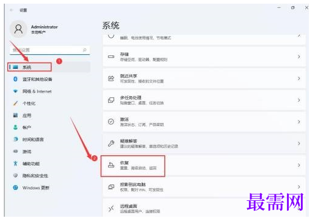Open 个性化 in the sidebar
Screen dimensions: 315x221
click(29, 103)
